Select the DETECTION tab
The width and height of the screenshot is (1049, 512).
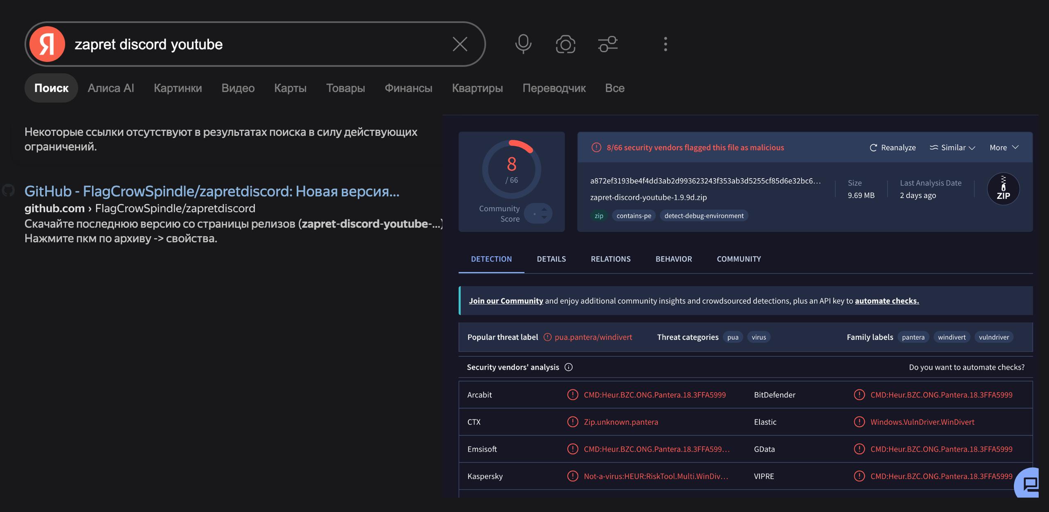click(491, 259)
